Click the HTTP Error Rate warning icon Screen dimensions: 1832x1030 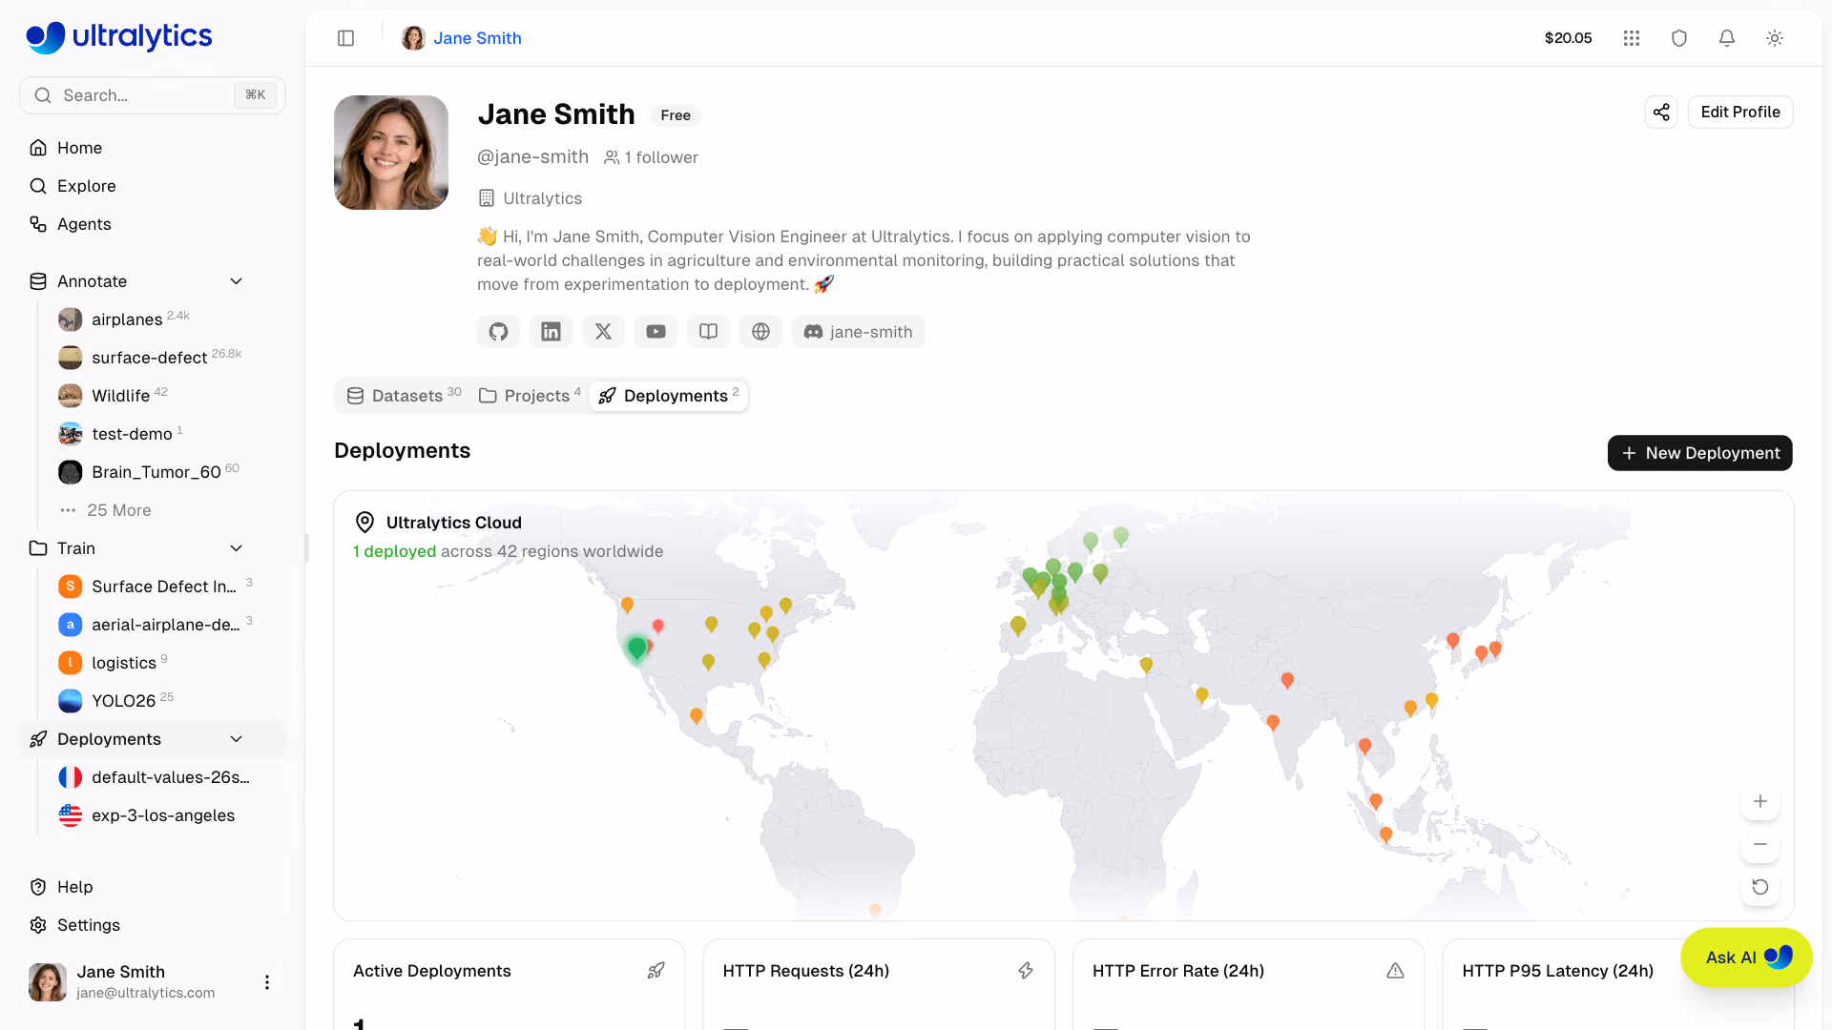1395,970
